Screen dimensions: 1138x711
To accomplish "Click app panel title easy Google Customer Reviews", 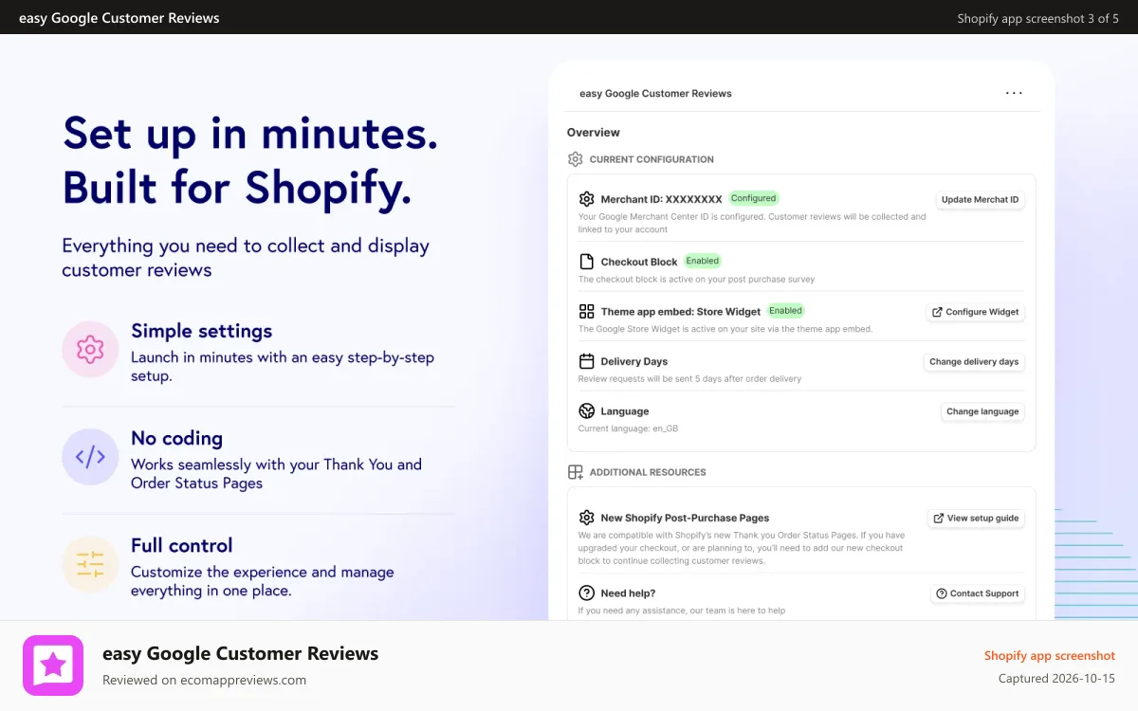I will pos(655,94).
